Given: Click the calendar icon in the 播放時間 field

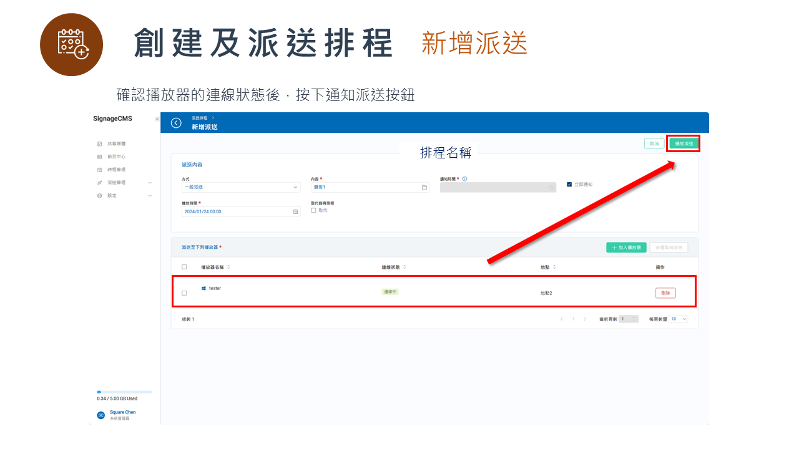Looking at the screenshot, I should tap(296, 211).
